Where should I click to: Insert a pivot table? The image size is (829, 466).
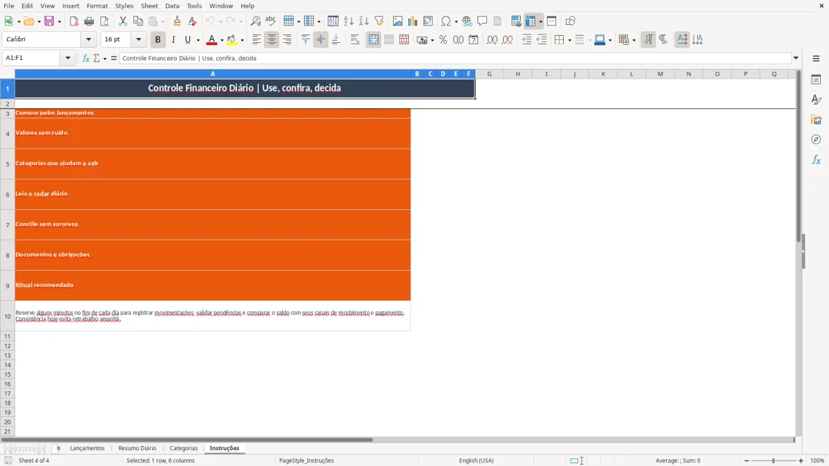pos(428,21)
